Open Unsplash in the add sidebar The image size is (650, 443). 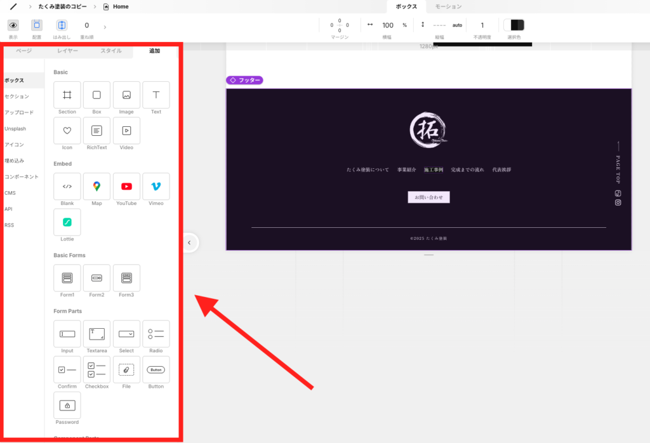tap(15, 129)
